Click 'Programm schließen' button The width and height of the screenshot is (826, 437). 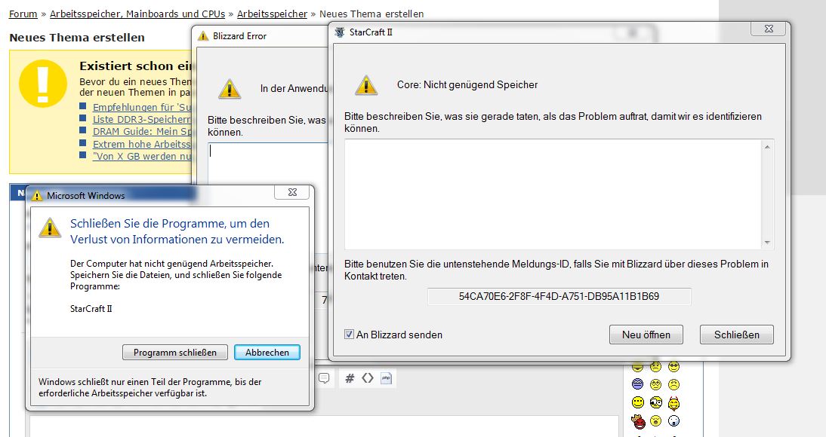[175, 353]
